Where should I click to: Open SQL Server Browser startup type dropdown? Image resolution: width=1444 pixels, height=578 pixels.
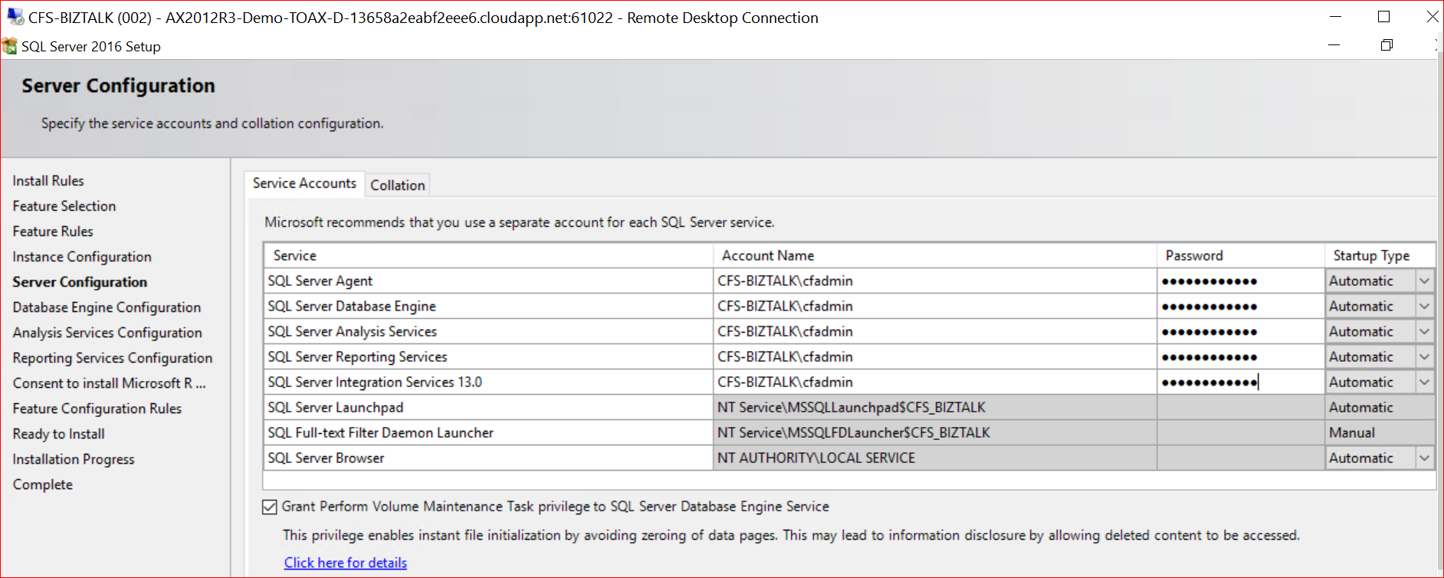[1424, 458]
